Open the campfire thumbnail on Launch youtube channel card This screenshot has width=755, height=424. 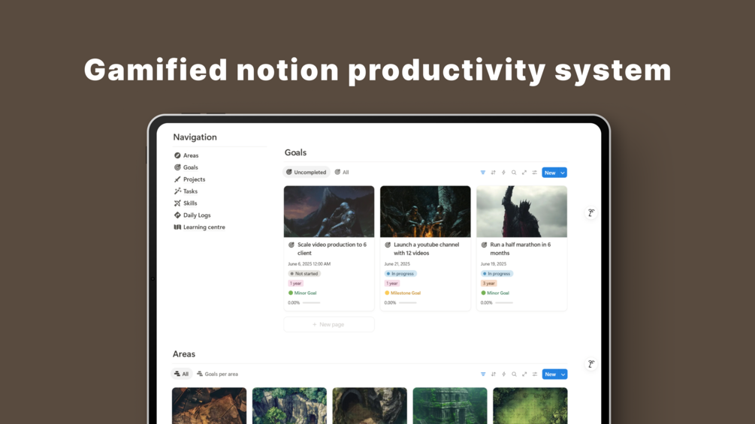pos(425,212)
